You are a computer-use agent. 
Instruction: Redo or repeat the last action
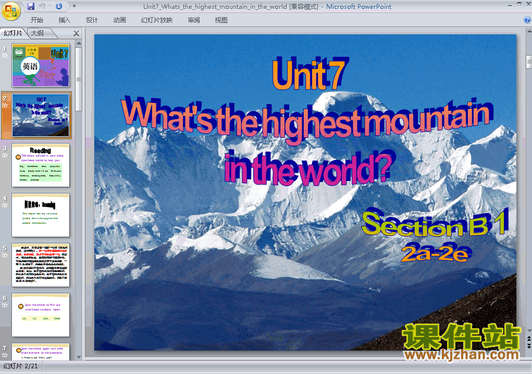59,6
